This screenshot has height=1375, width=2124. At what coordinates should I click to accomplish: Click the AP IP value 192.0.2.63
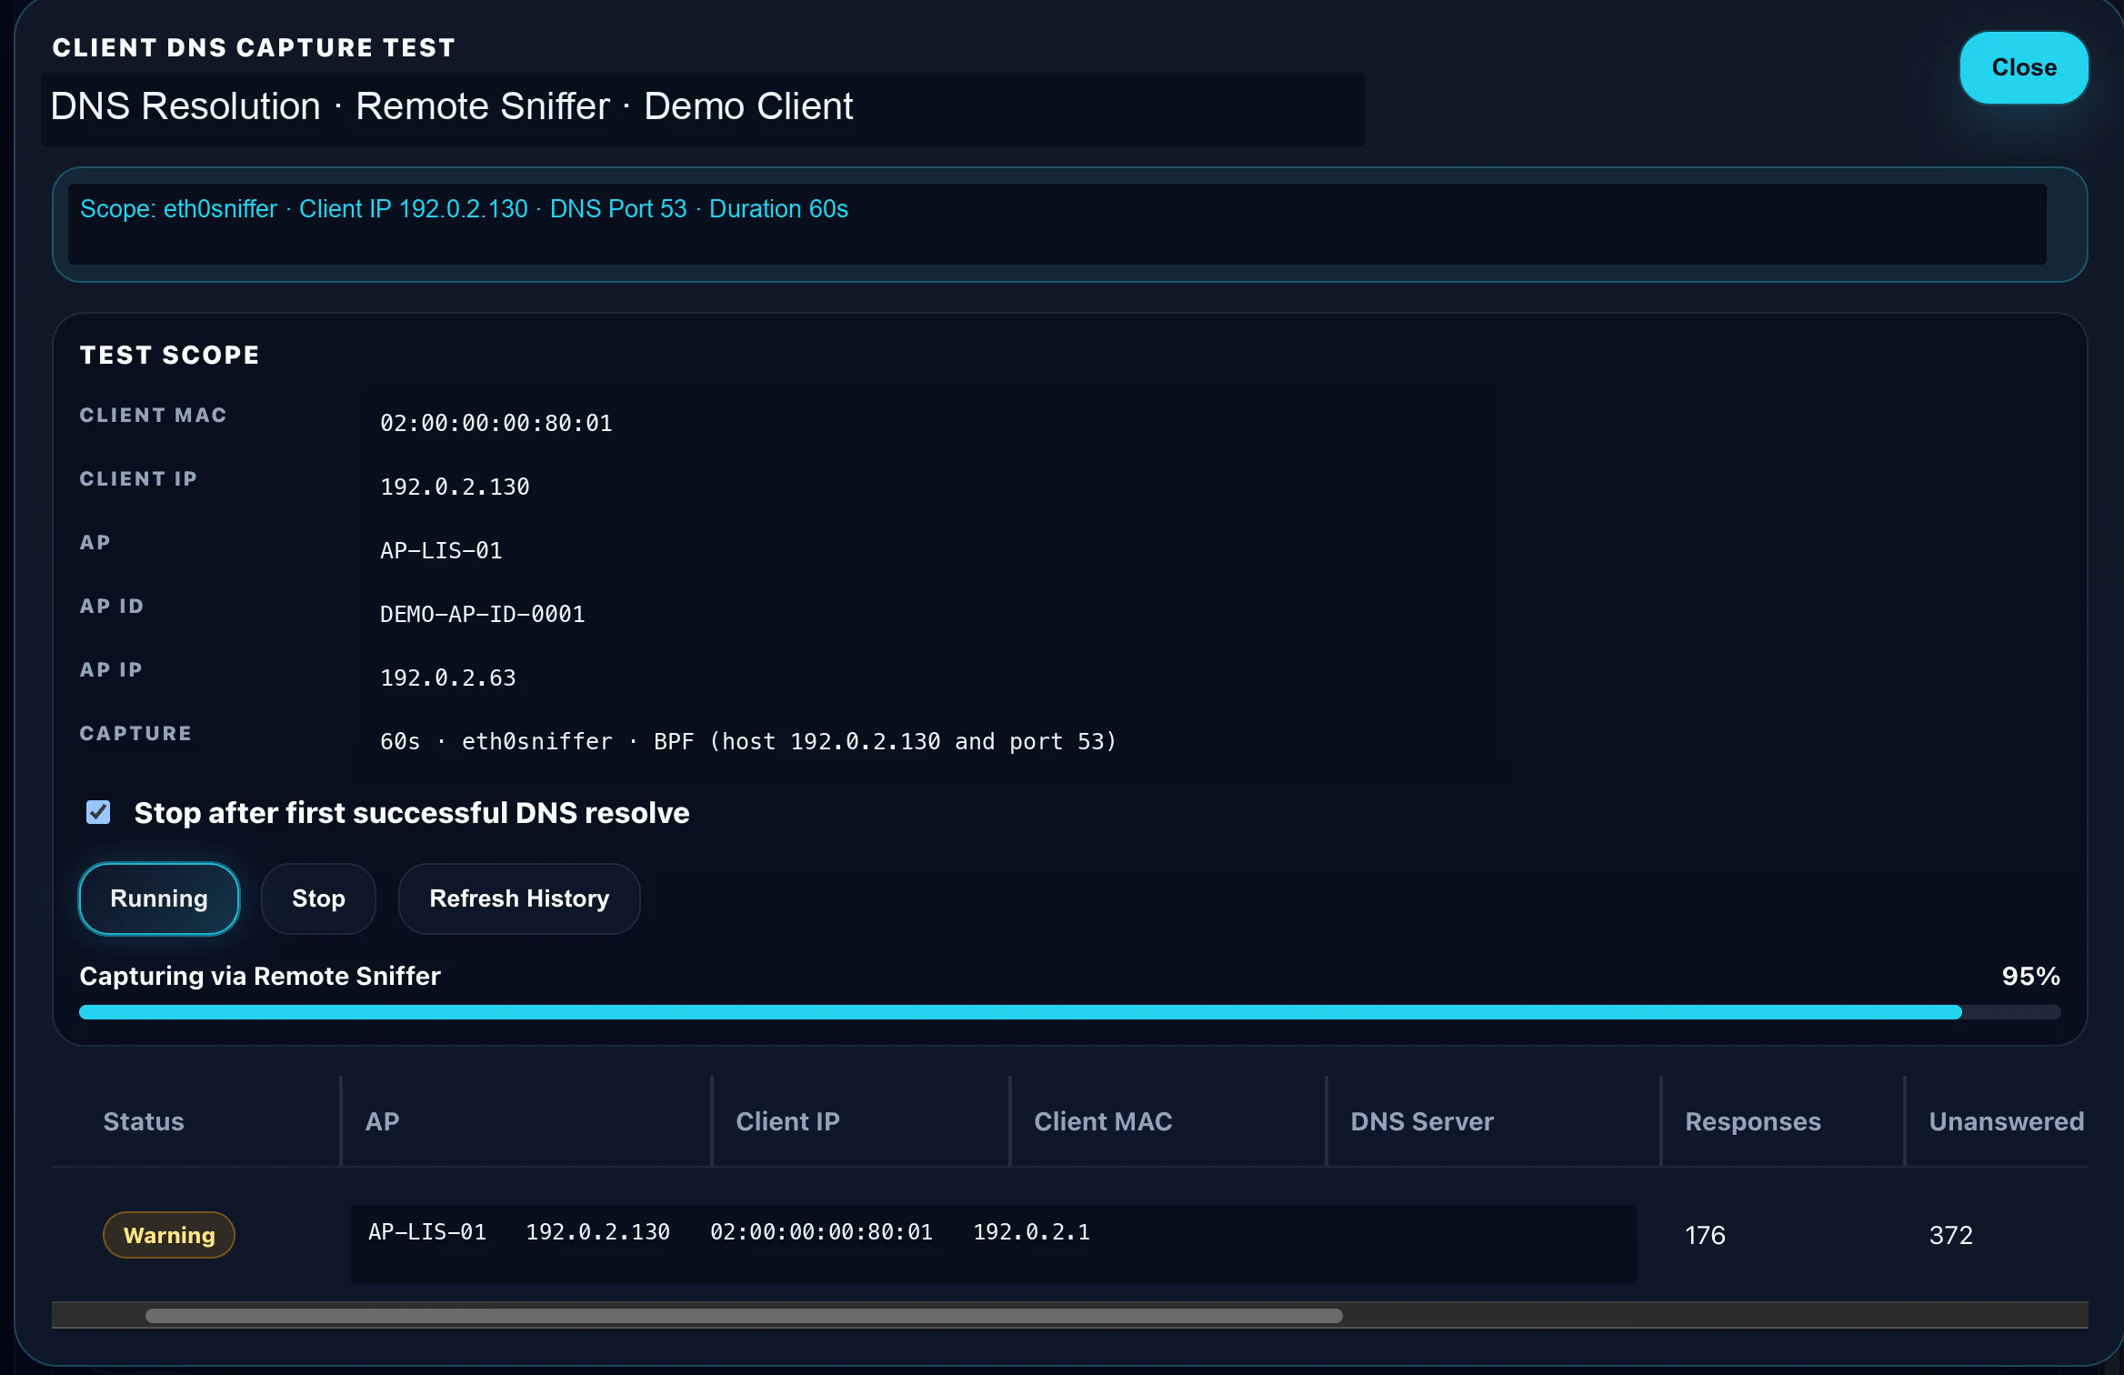pos(447,677)
